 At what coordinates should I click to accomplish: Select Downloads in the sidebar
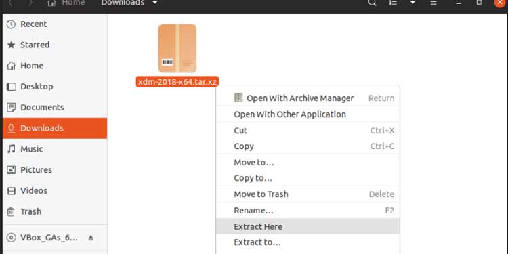pyautogui.click(x=55, y=128)
